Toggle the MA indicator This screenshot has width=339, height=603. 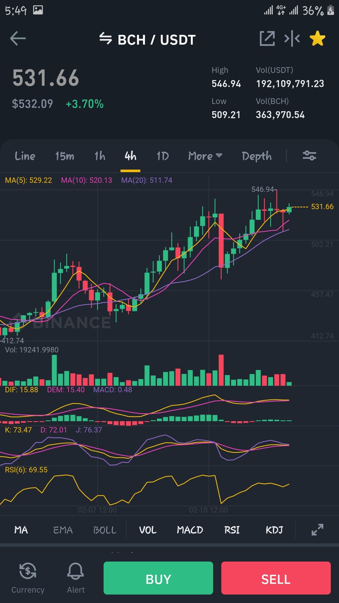(x=21, y=530)
